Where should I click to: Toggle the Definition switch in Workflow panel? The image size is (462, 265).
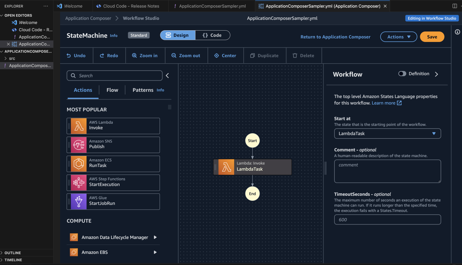(x=402, y=73)
